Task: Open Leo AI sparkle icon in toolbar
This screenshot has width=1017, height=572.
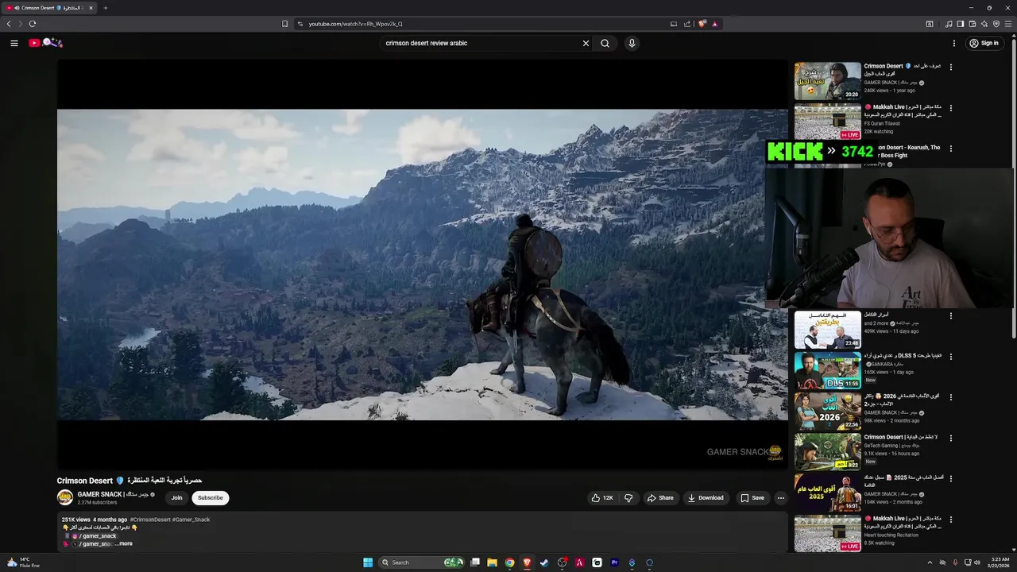Action: point(984,24)
